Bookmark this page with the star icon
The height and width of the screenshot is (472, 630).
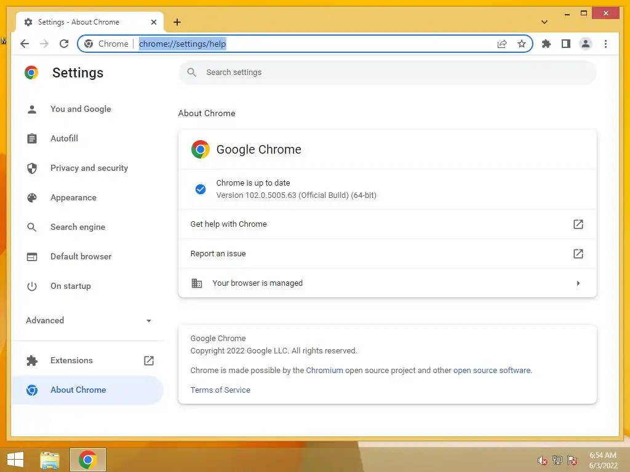coord(522,44)
